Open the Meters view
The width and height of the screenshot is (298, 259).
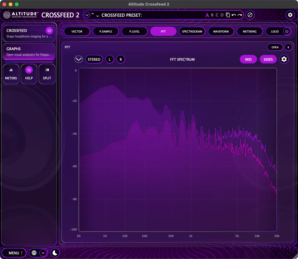[x=11, y=74]
